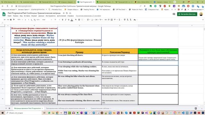The image size is (205, 115).
Task: Open the Справка menu
Action: click(70, 16)
